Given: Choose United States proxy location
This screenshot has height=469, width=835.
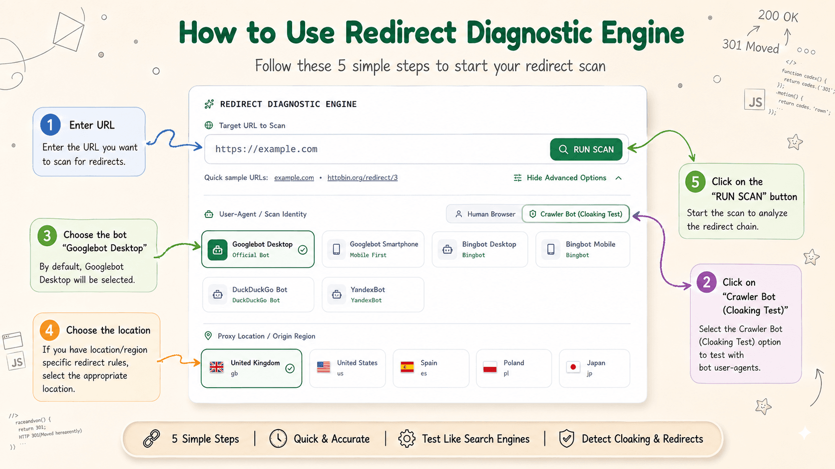Looking at the screenshot, I should pyautogui.click(x=348, y=368).
